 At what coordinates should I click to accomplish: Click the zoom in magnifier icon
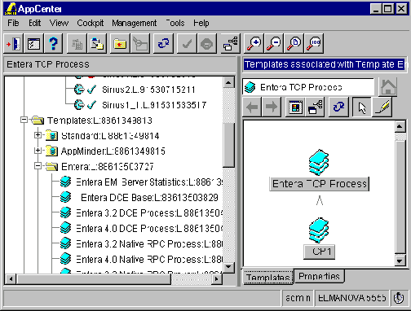coord(254,43)
